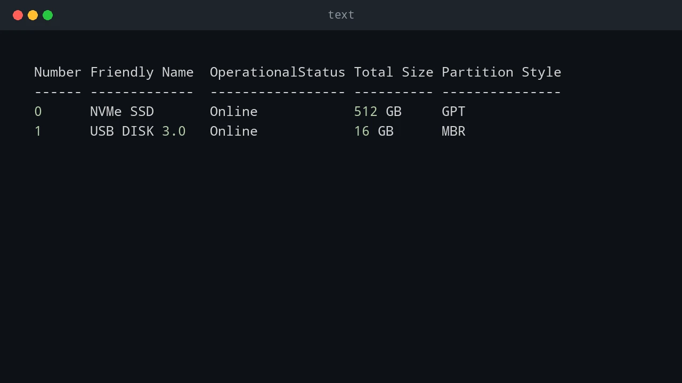Click the red close window button
The height and width of the screenshot is (383, 682).
point(18,15)
